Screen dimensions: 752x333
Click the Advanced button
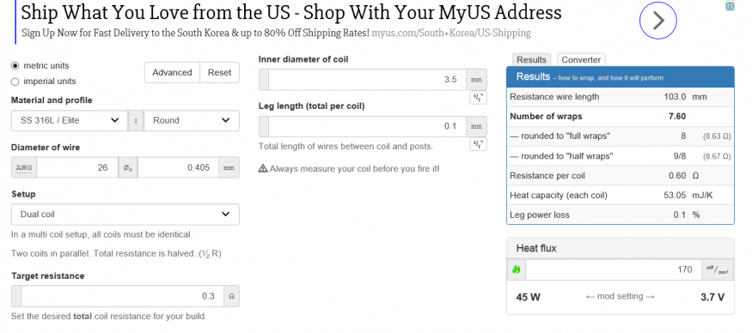172,72
